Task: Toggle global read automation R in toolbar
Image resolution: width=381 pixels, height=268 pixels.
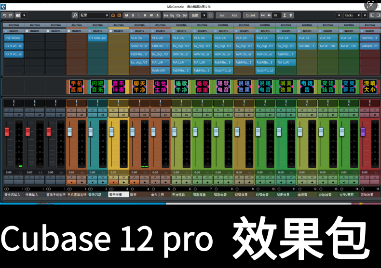Action: (x=145, y=15)
